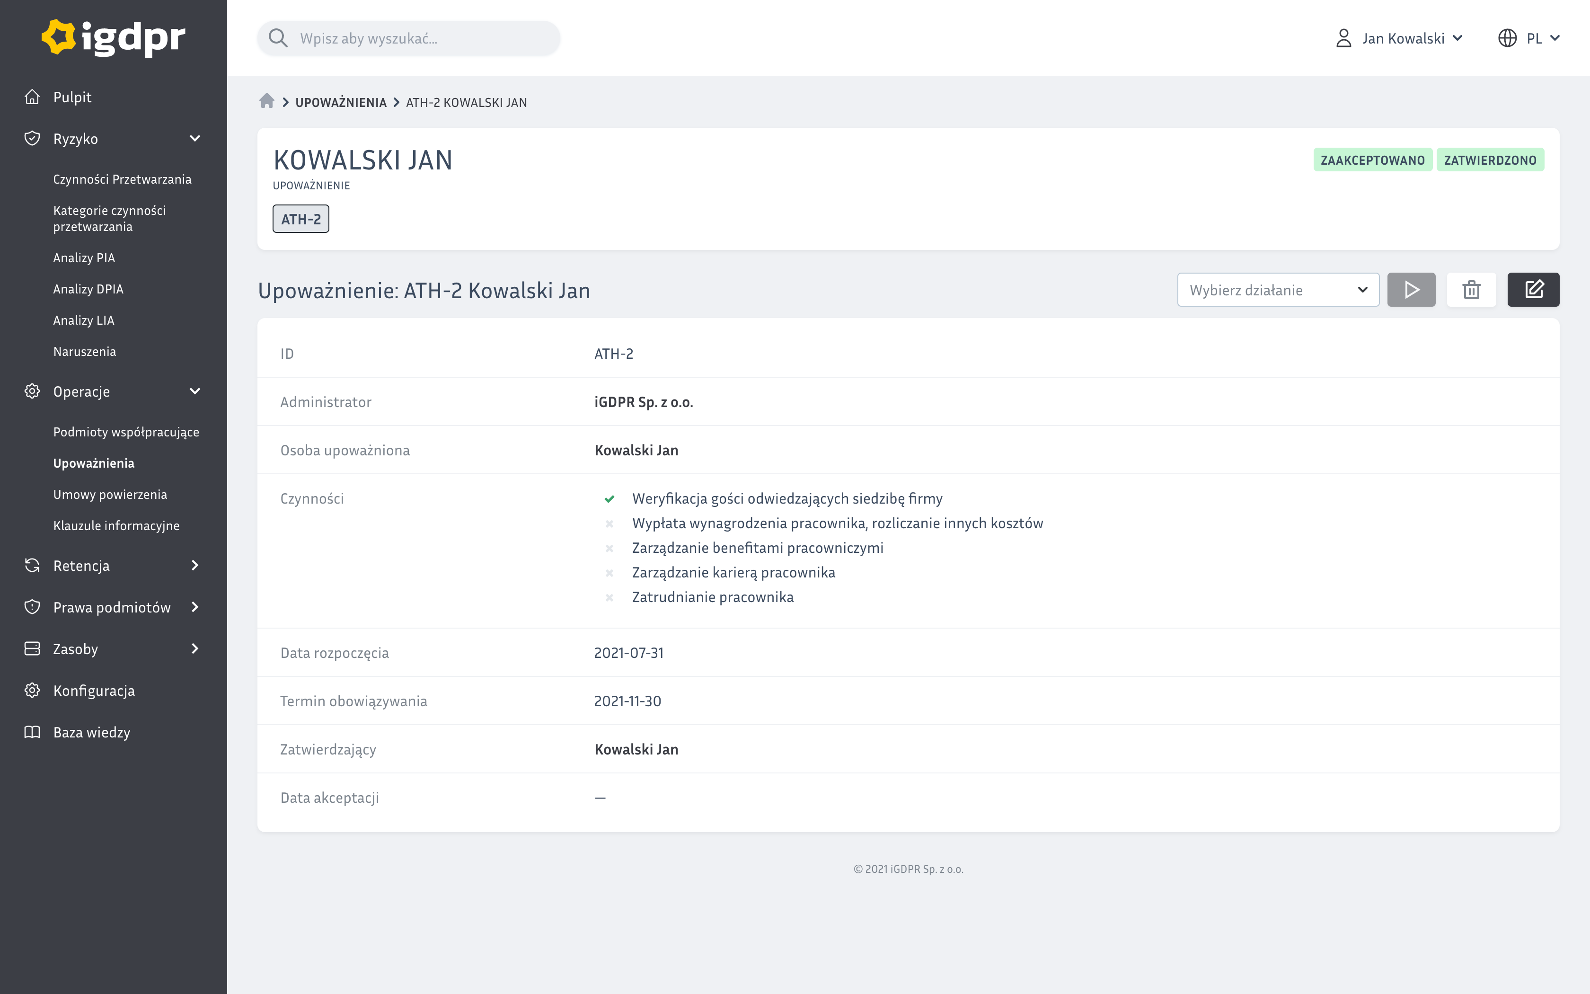Click the Ryzyko shield icon
The height and width of the screenshot is (994, 1590).
tap(32, 139)
